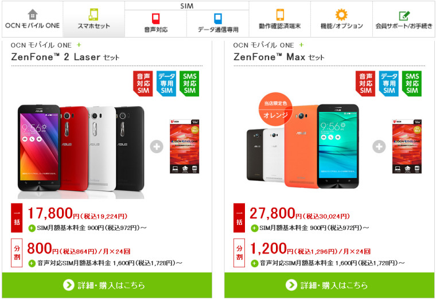This screenshot has width=436, height=300.
Task: Click green plus beside 27,800円 SIM月額基本料金
Action: [254, 228]
